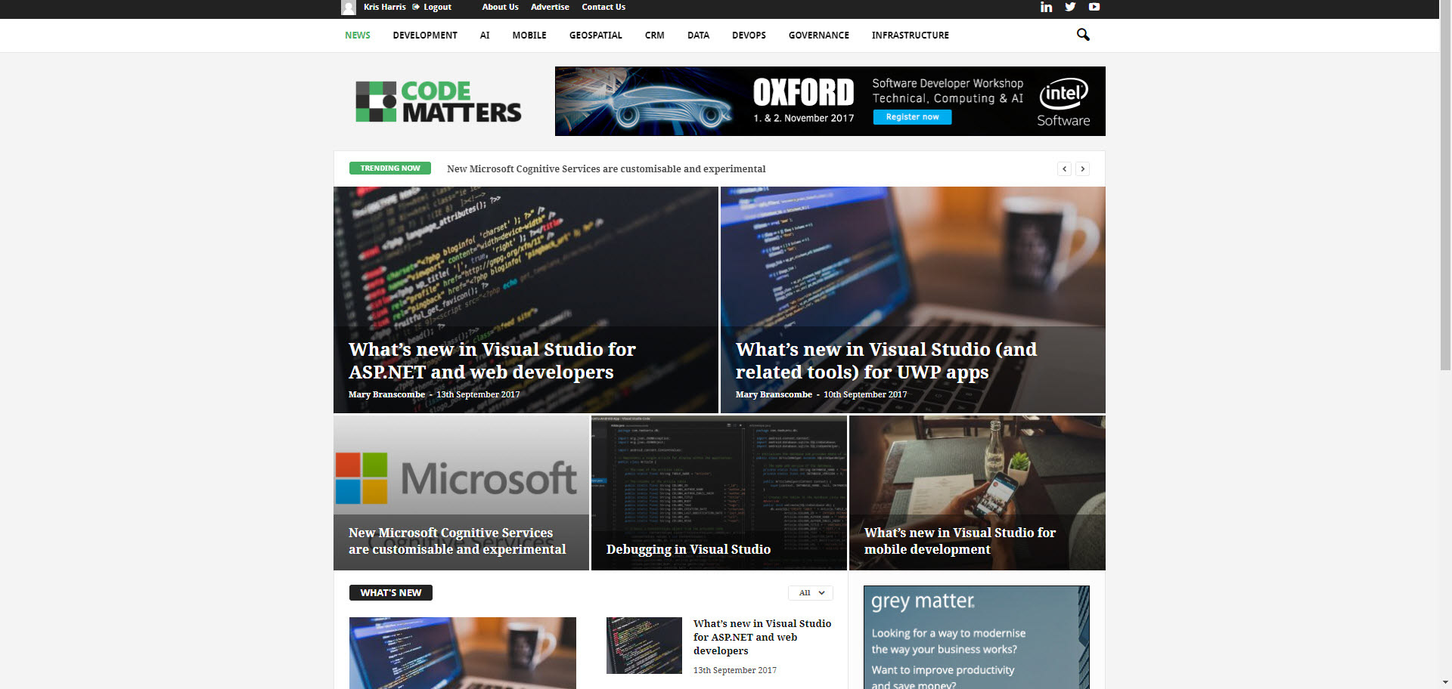Click the 13th September 2017 featured date
The height and width of the screenshot is (689, 1452).
click(x=478, y=394)
